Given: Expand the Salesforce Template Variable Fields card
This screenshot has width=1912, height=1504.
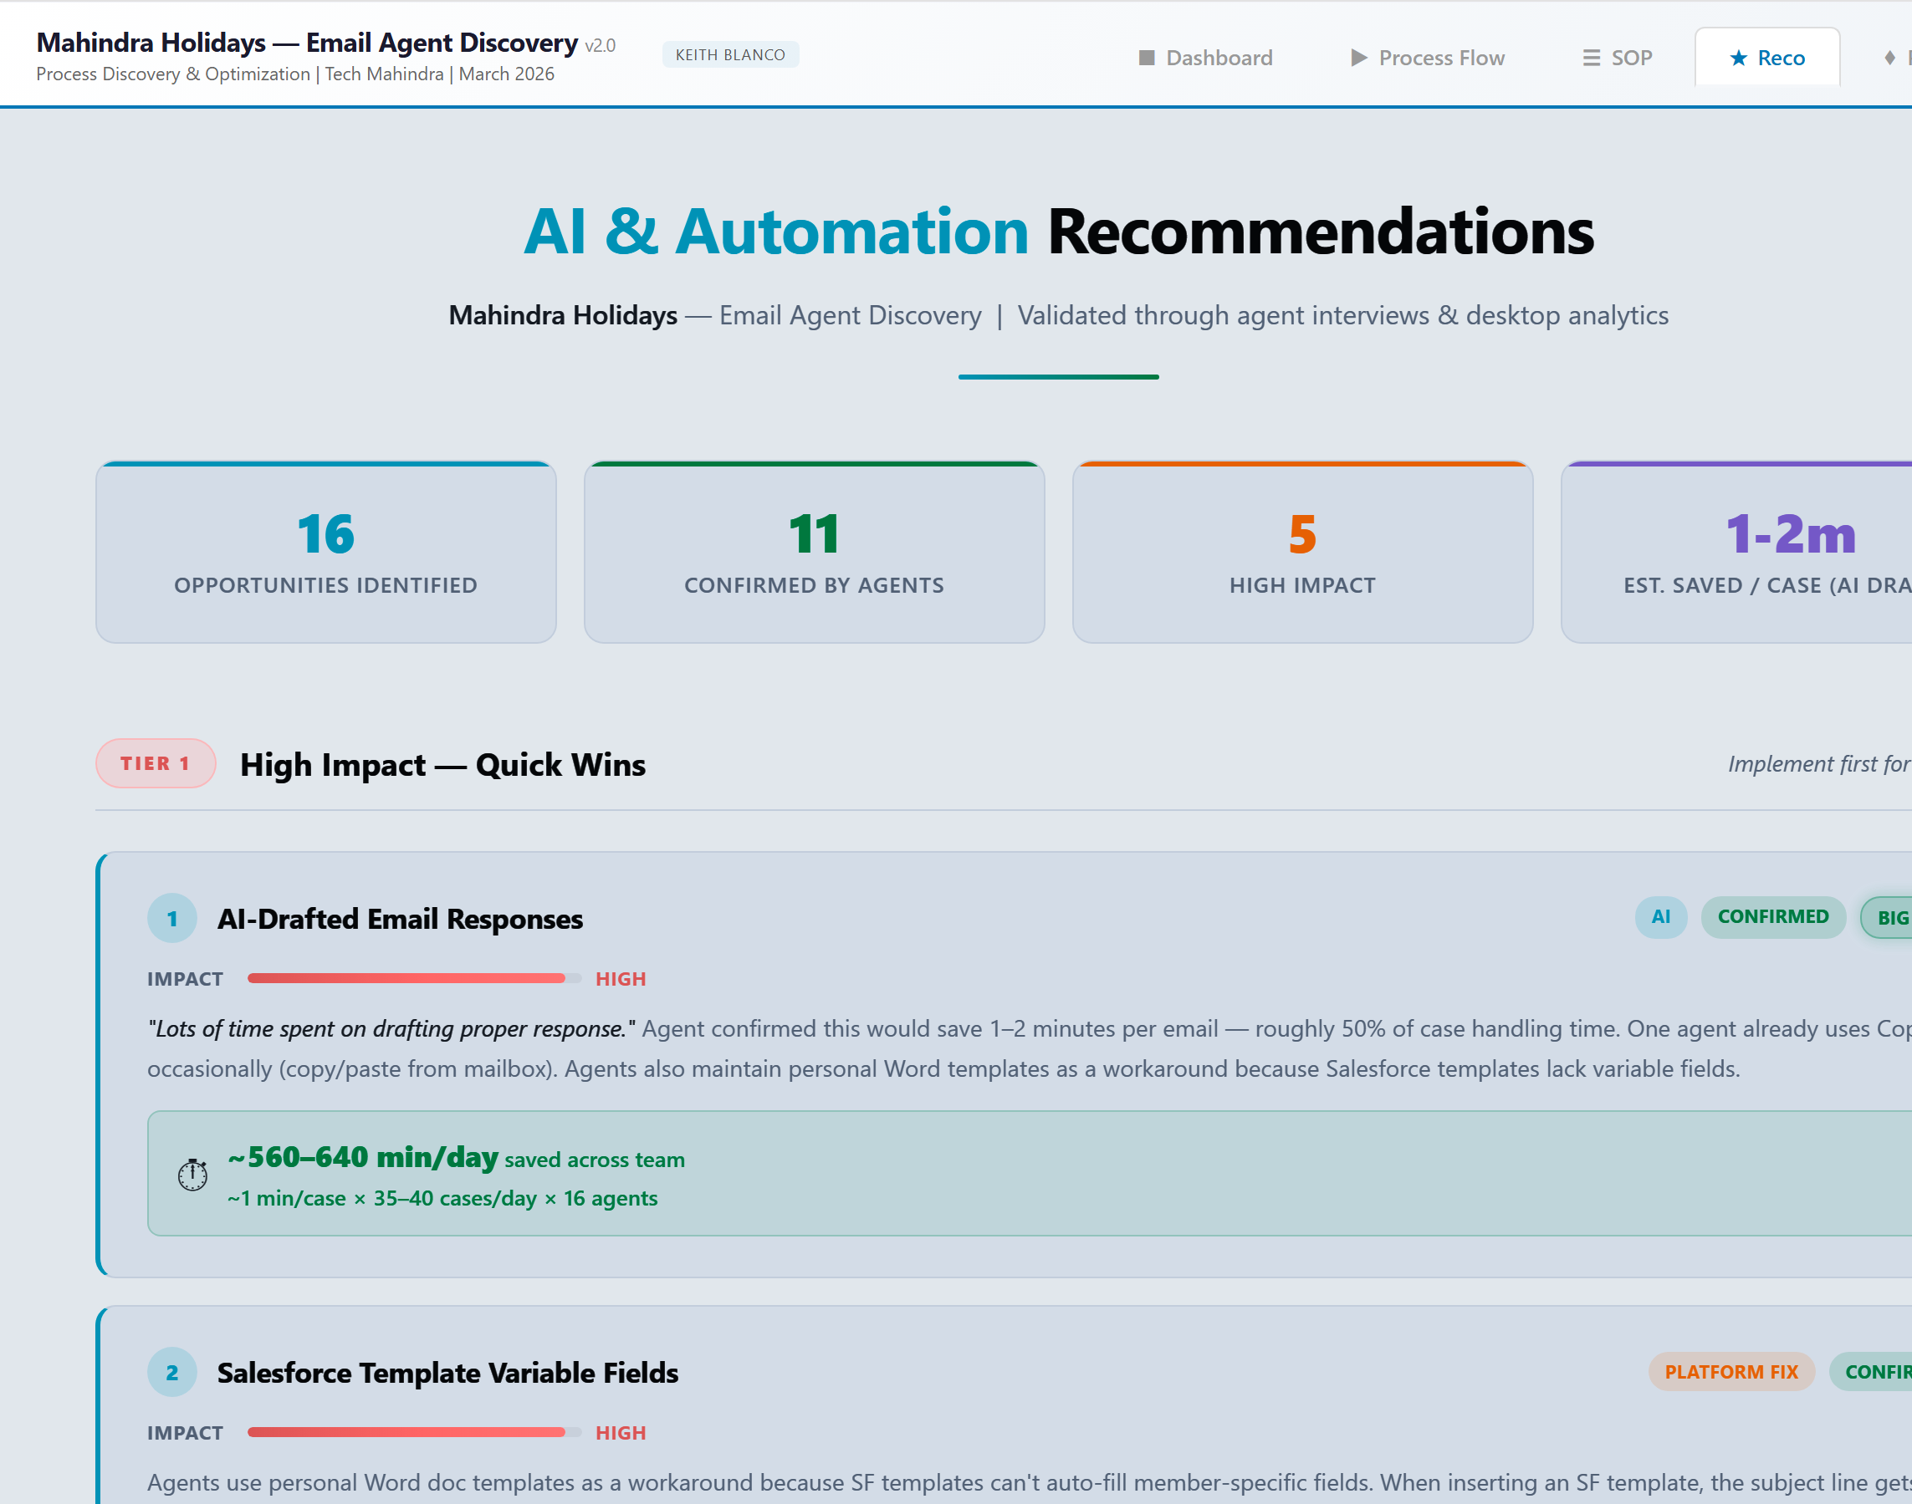Looking at the screenshot, I should pos(447,1372).
